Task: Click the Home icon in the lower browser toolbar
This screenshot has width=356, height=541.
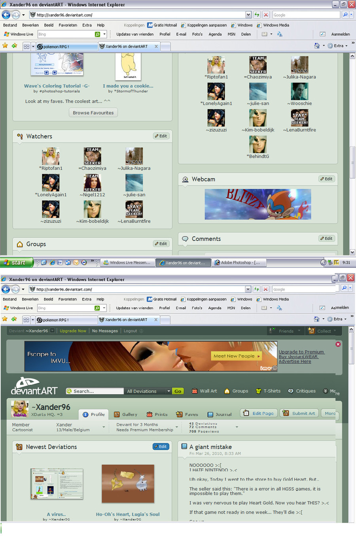Action: point(316,319)
